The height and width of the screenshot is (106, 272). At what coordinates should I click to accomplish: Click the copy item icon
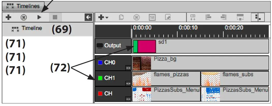click(121, 17)
